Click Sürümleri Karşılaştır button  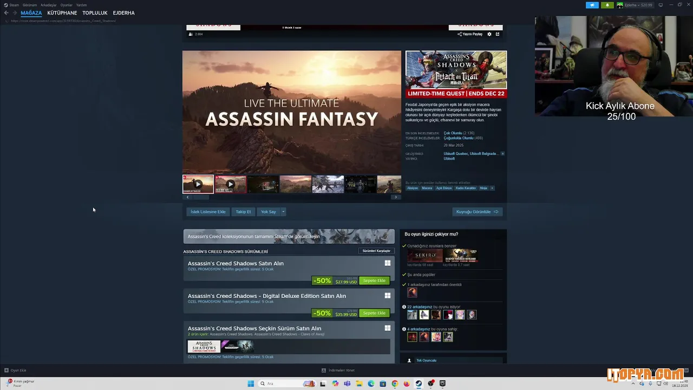[376, 251]
